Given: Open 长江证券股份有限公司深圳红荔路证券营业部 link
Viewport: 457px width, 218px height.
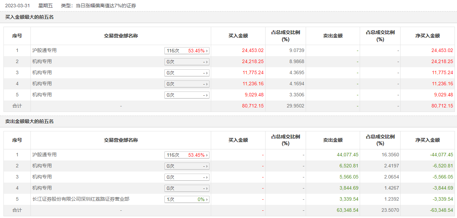Looking at the screenshot, I should coord(81,199).
